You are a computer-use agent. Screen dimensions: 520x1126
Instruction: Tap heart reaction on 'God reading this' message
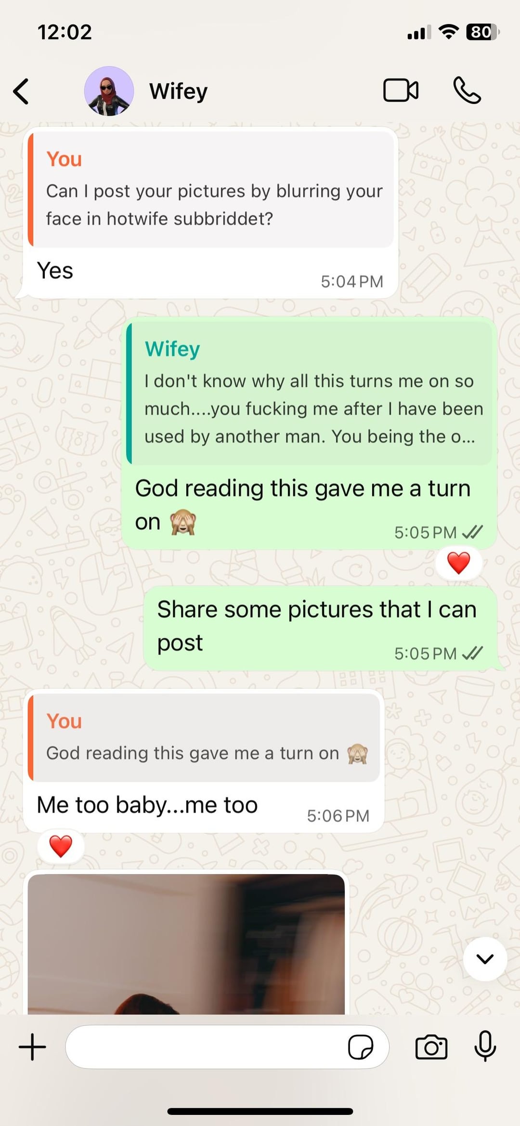[458, 563]
